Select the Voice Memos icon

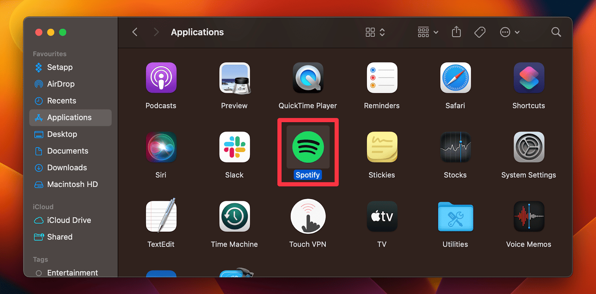pyautogui.click(x=529, y=216)
